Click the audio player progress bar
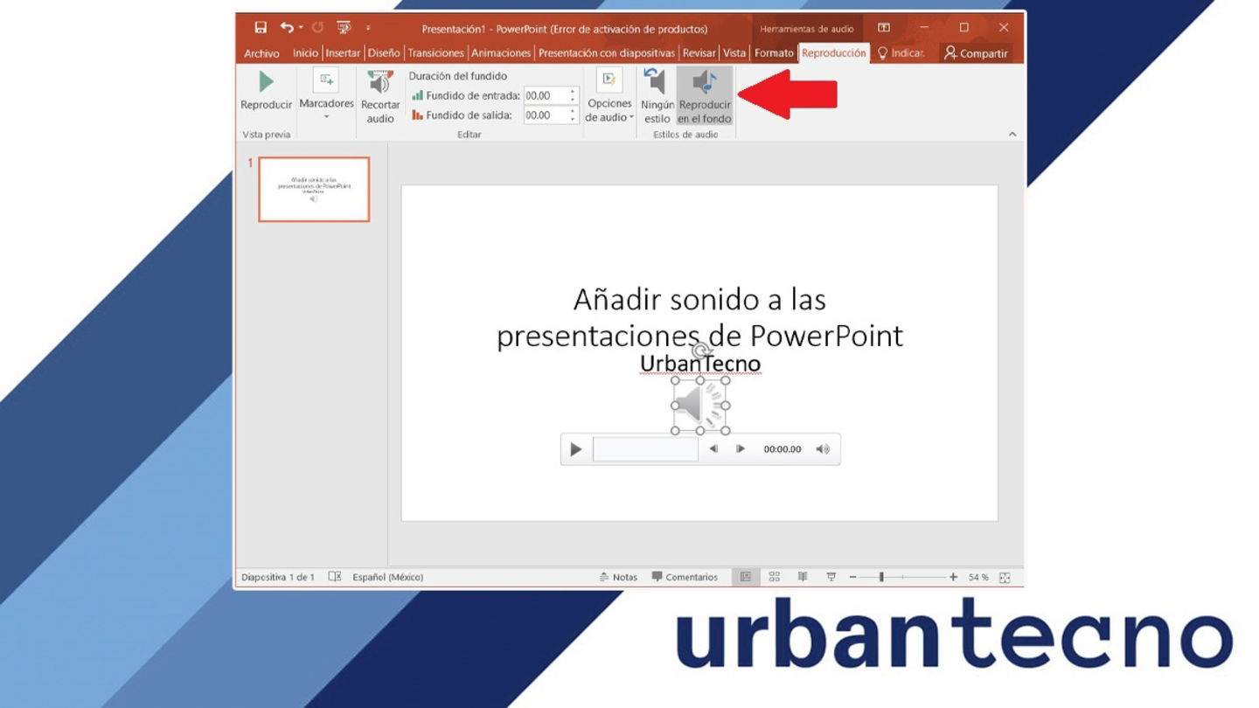Screen dimensions: 1259x708 point(645,449)
